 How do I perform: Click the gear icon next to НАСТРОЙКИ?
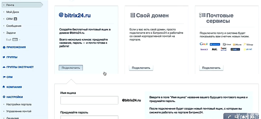click(4, 97)
